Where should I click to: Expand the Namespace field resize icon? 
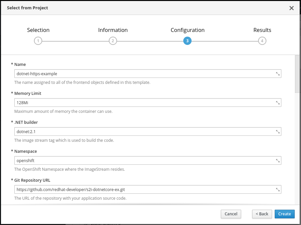pyautogui.click(x=278, y=160)
